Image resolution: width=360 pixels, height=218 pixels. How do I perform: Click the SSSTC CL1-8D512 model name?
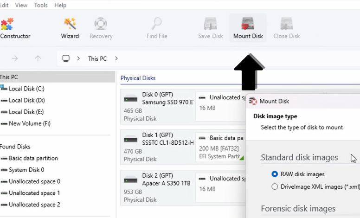tap(168, 143)
